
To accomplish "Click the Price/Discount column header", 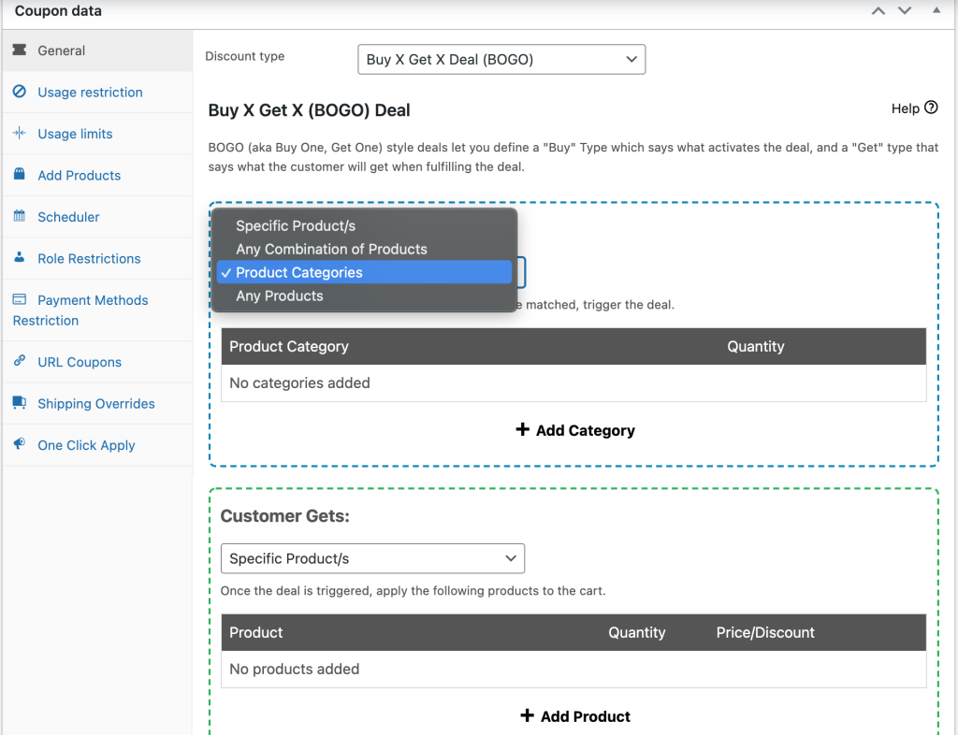I will coord(765,632).
